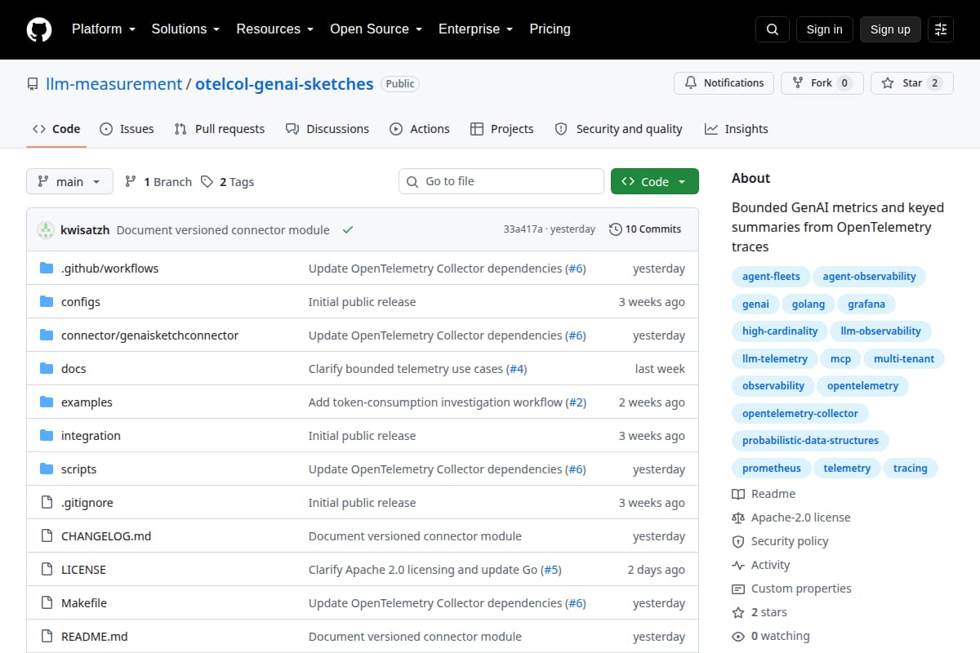Expand the Solutions menu
Screen dimensions: 980x653
point(185,29)
